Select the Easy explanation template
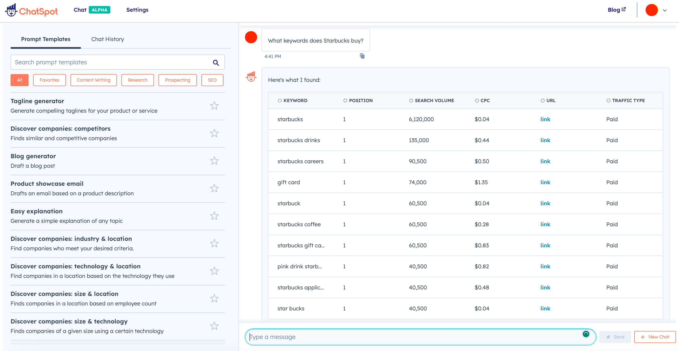Screen dimensions: 679x351 (118, 216)
